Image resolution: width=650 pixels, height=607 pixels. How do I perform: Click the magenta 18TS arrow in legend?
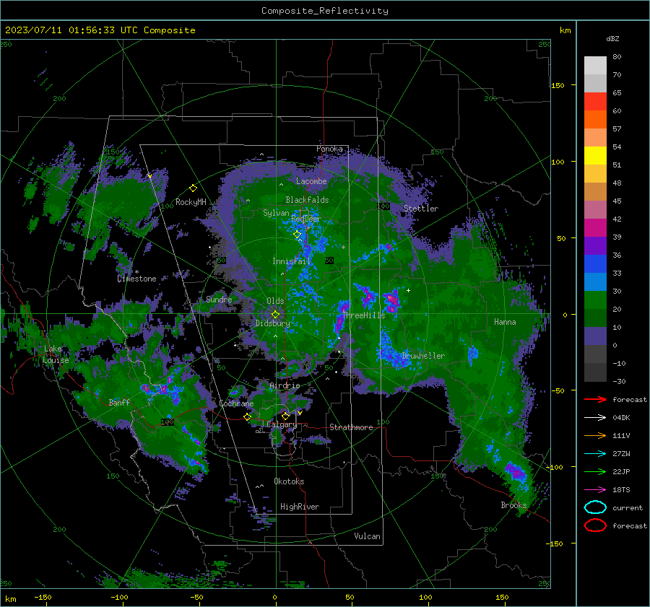pyautogui.click(x=595, y=490)
